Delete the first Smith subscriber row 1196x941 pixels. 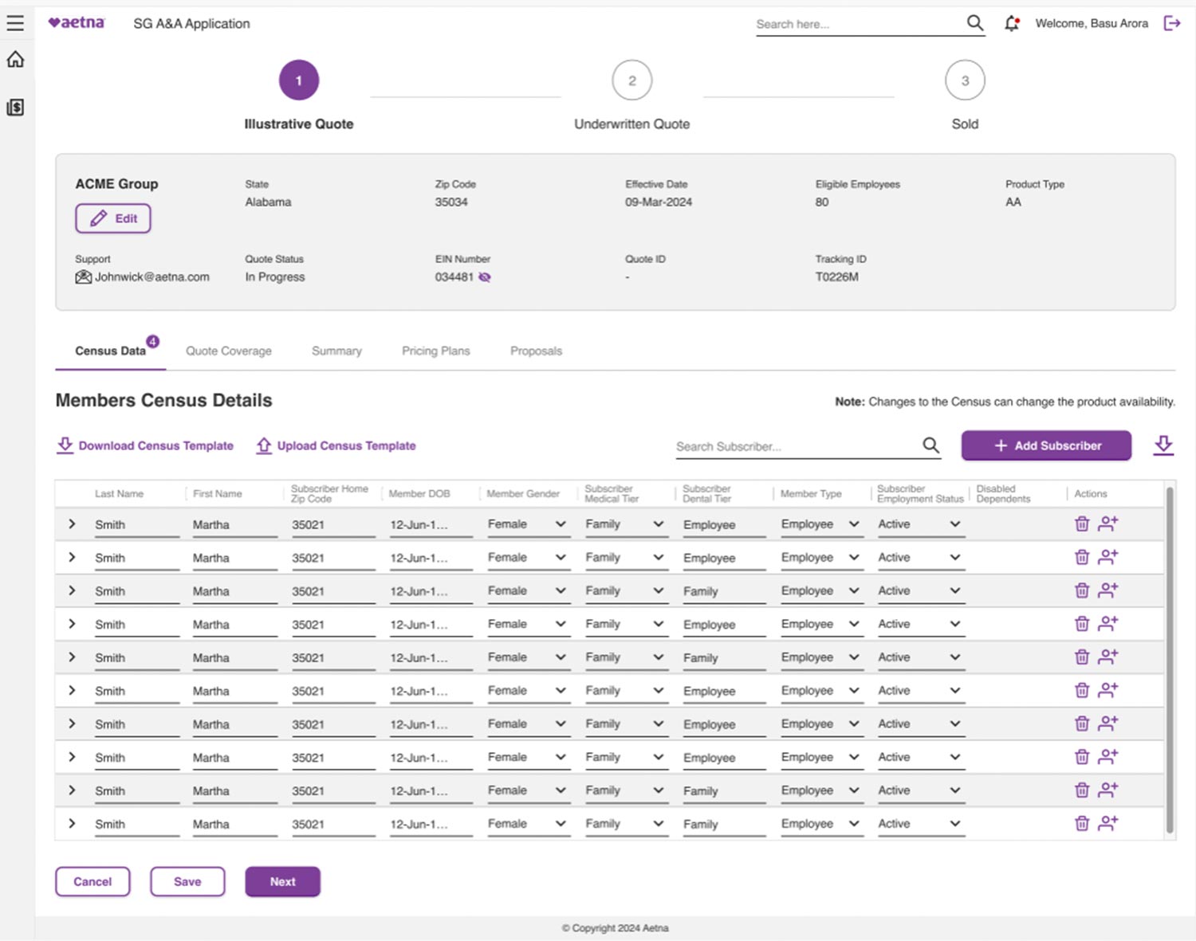(x=1081, y=523)
